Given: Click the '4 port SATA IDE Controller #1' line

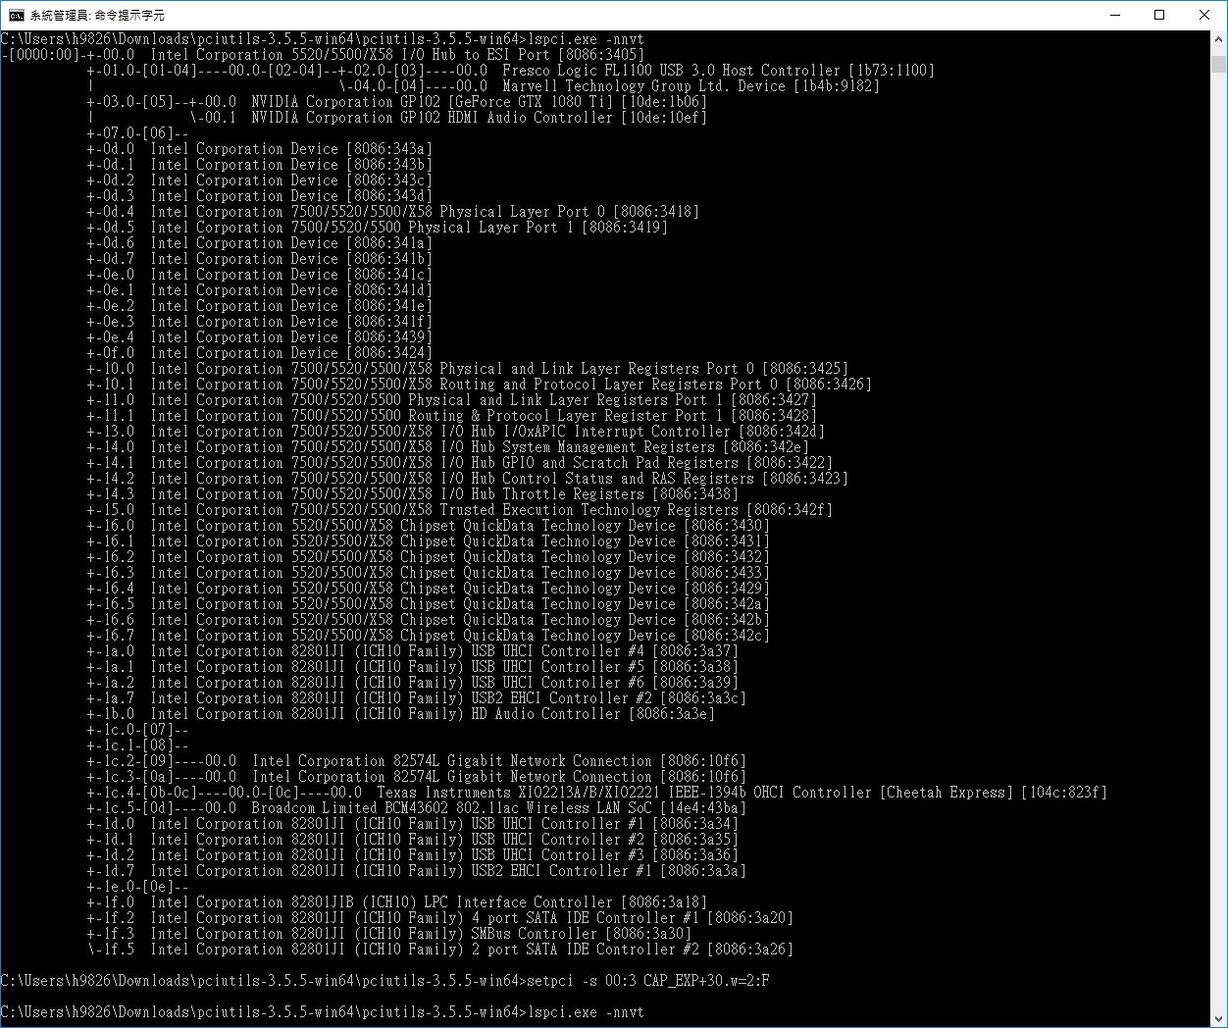Looking at the screenshot, I should [439, 918].
